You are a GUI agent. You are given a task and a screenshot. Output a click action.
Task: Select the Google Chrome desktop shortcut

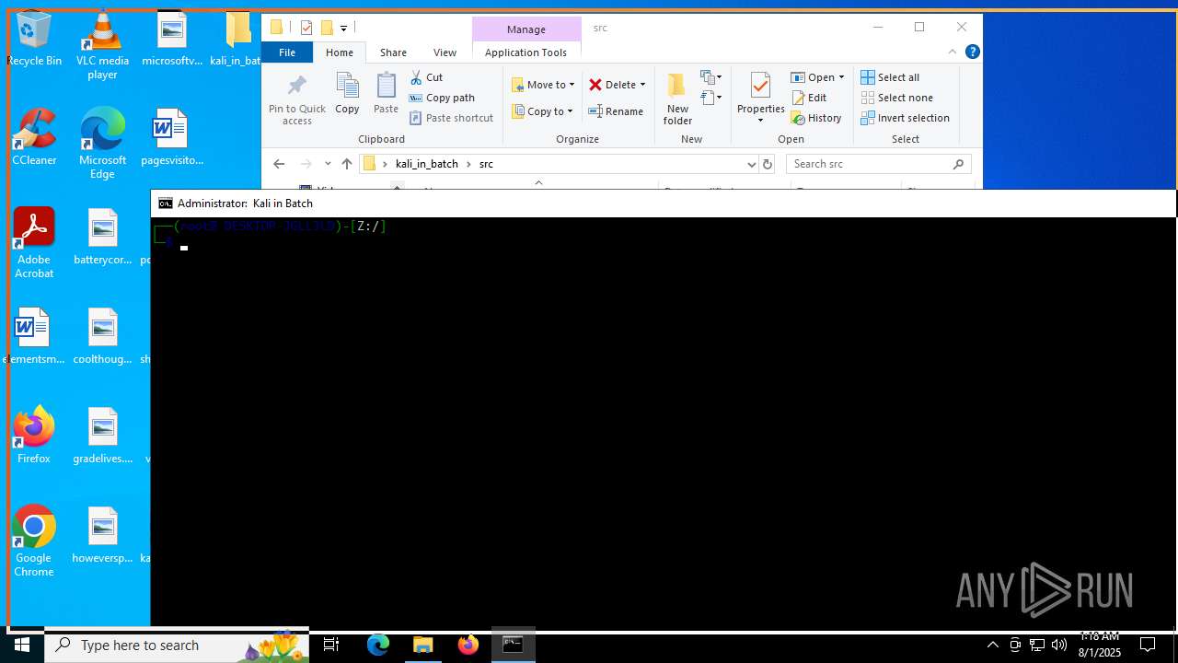[x=34, y=541]
